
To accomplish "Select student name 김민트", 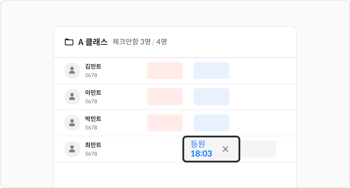I will (x=93, y=66).
